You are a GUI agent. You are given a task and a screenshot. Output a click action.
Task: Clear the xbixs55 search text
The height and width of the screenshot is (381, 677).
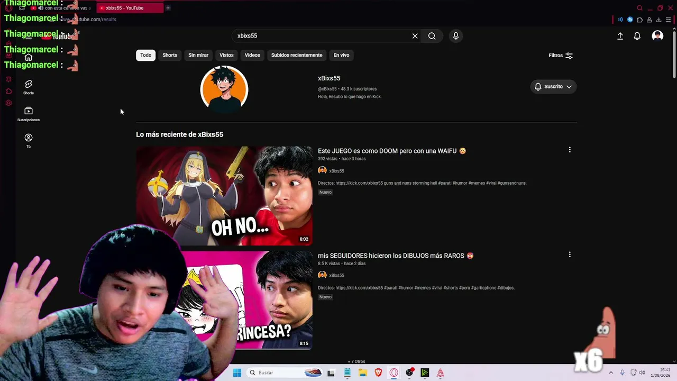[x=415, y=36]
